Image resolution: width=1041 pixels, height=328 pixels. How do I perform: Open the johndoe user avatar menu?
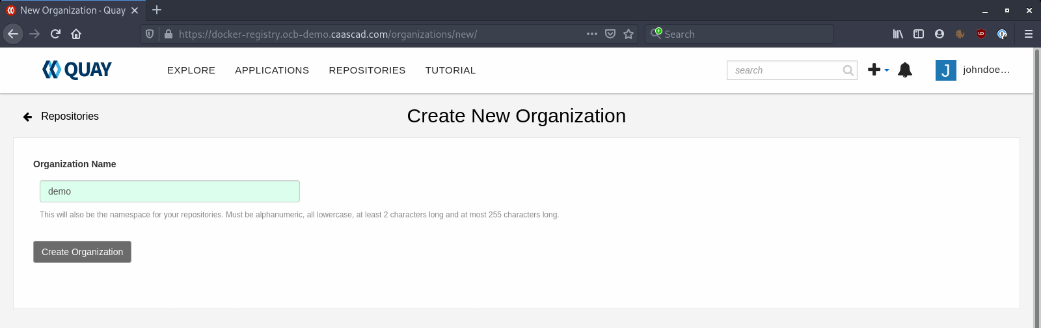945,70
